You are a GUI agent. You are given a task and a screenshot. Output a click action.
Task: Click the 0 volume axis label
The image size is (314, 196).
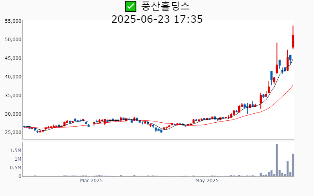[x=20, y=176]
